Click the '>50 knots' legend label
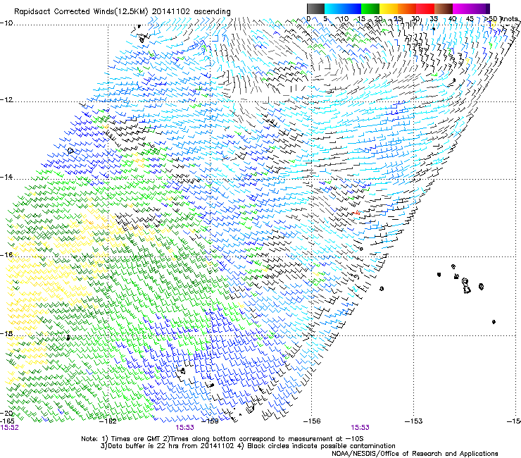The height and width of the screenshot is (458, 521). tap(502, 19)
